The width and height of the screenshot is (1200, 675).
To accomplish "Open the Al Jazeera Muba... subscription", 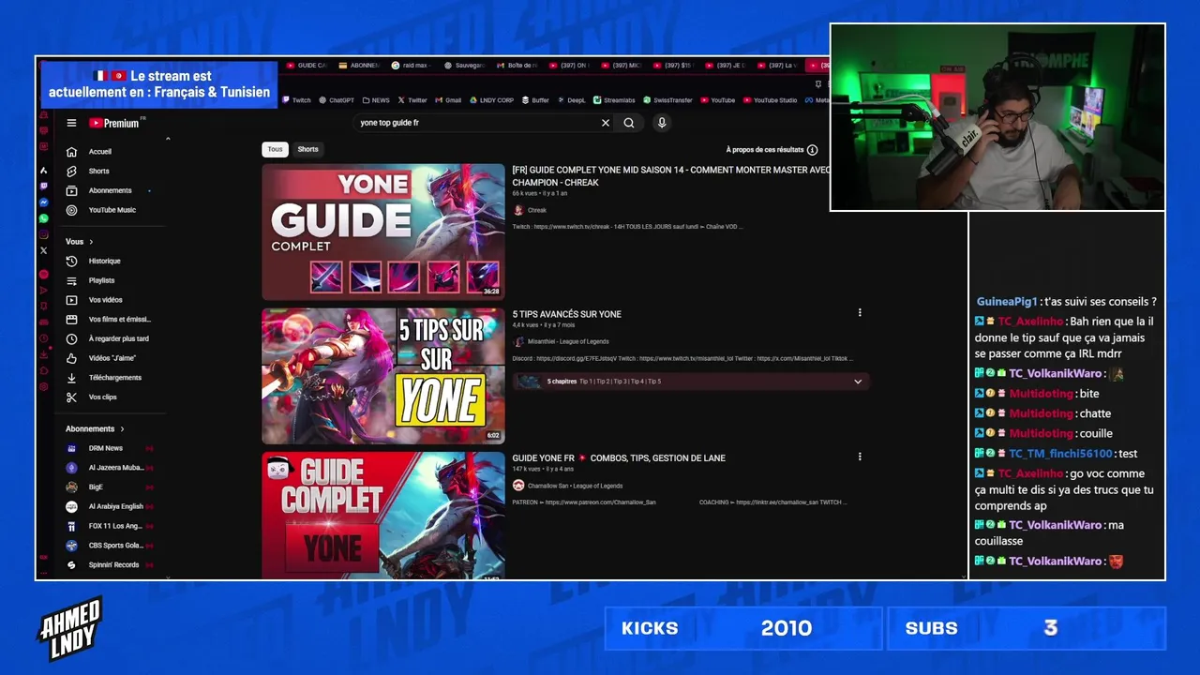I will [106, 468].
